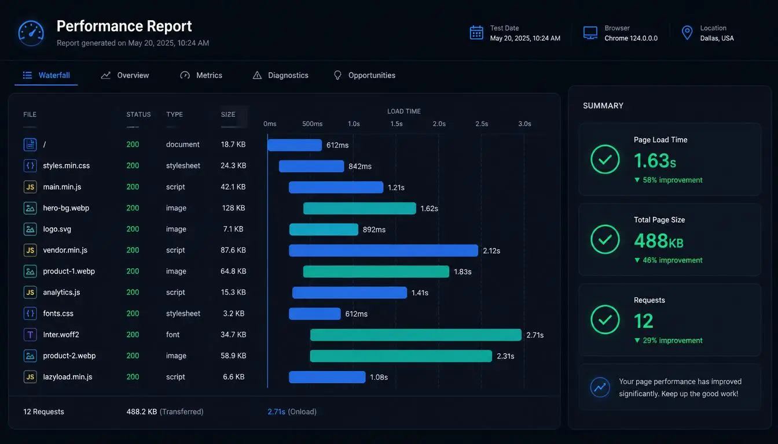Viewport: 778px width, 444px height.
Task: Click the font icon for Inter.woff2
Action: [x=30, y=335]
